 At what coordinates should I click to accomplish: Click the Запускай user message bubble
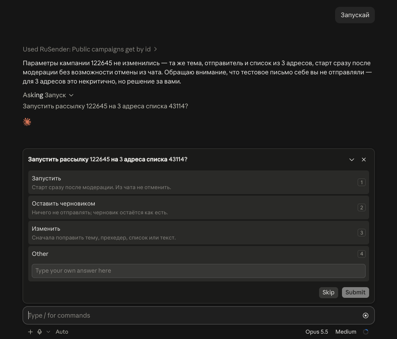tap(355, 15)
